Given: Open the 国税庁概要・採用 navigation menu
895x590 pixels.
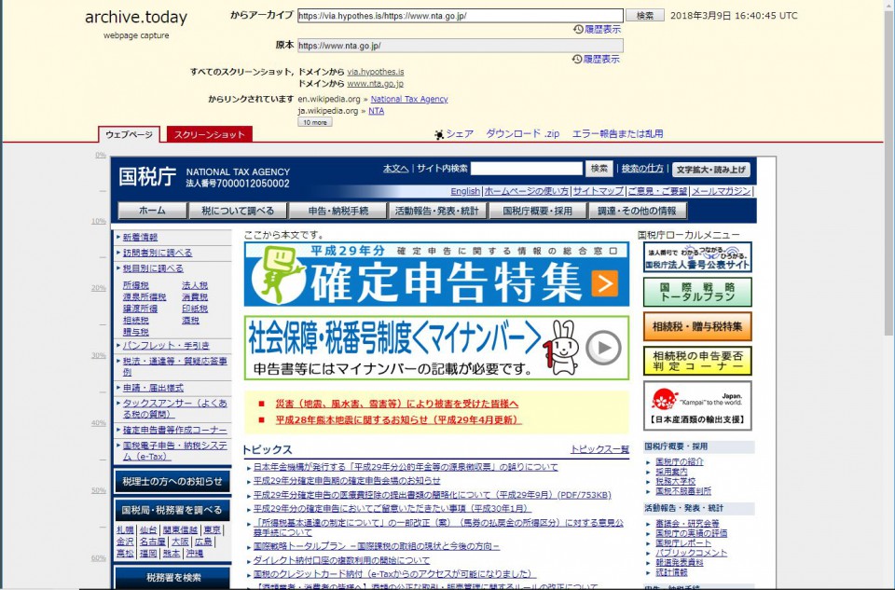Looking at the screenshot, I should [x=537, y=211].
